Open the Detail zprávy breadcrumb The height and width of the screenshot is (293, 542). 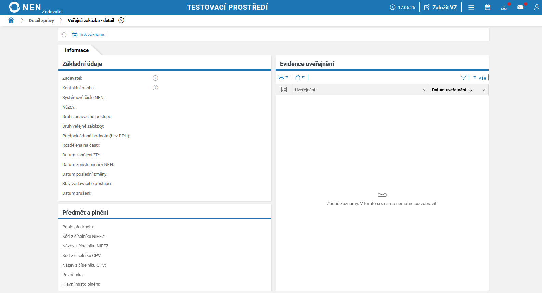tap(41, 21)
